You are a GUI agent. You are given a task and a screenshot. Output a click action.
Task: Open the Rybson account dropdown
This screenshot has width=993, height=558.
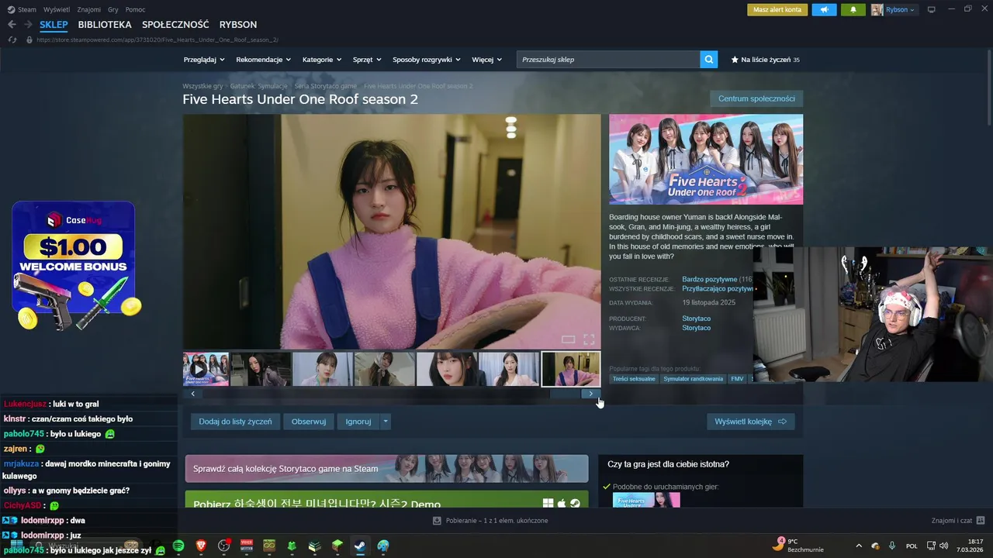[900, 9]
